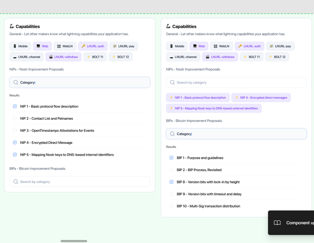Click NIP 1 Basic protocol flow description tag
This screenshot has height=243, width=314.
coord(198,98)
